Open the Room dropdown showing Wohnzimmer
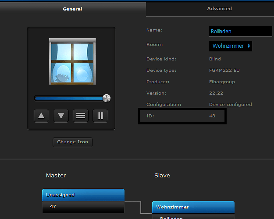Image resolution: width=274 pixels, height=219 pixels. [x=231, y=46]
